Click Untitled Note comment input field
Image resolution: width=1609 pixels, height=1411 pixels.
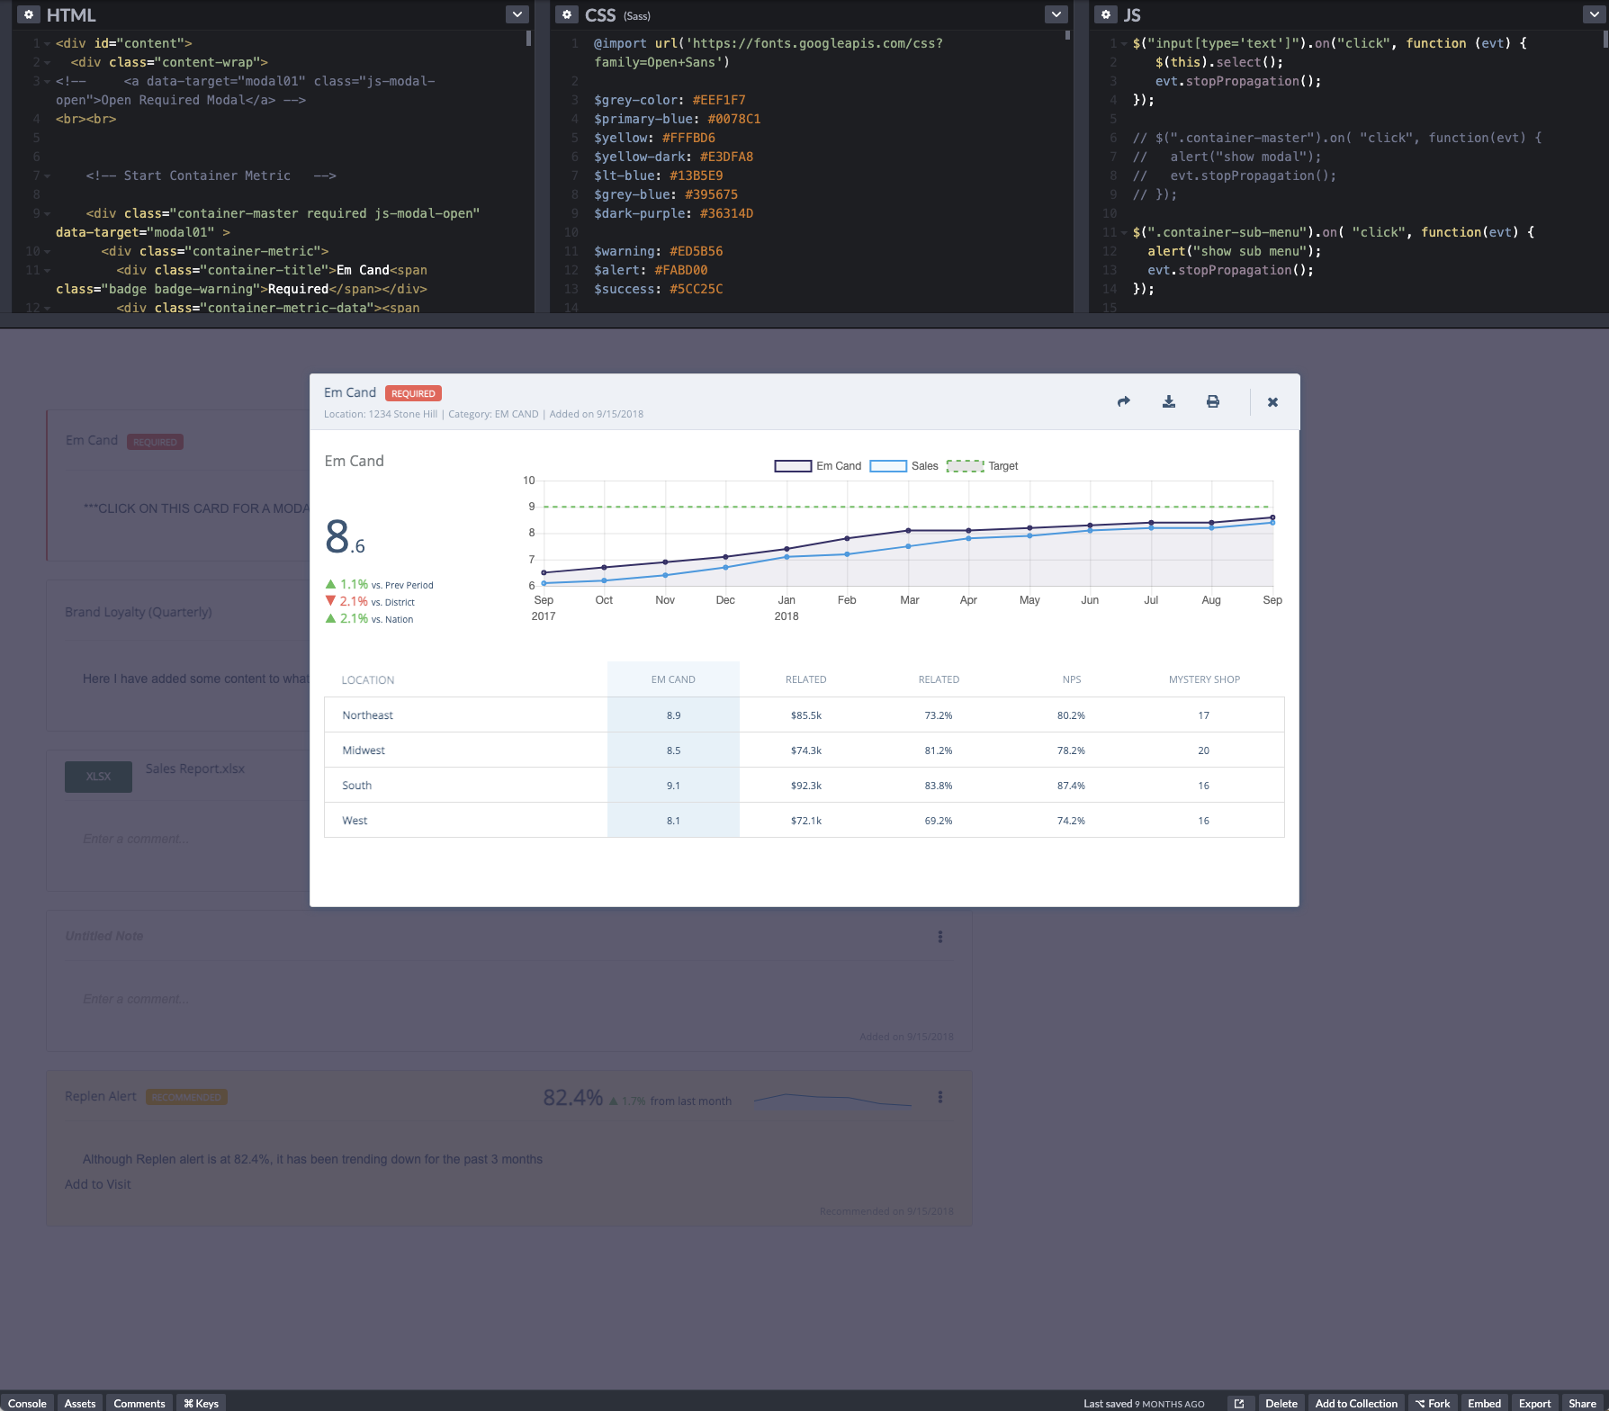tap(508, 999)
